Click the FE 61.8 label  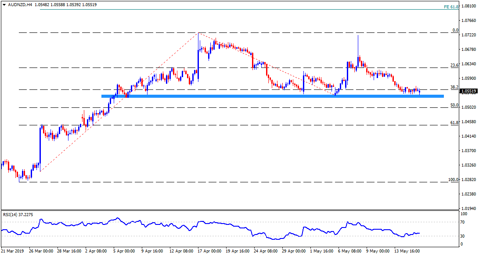click(x=451, y=7)
